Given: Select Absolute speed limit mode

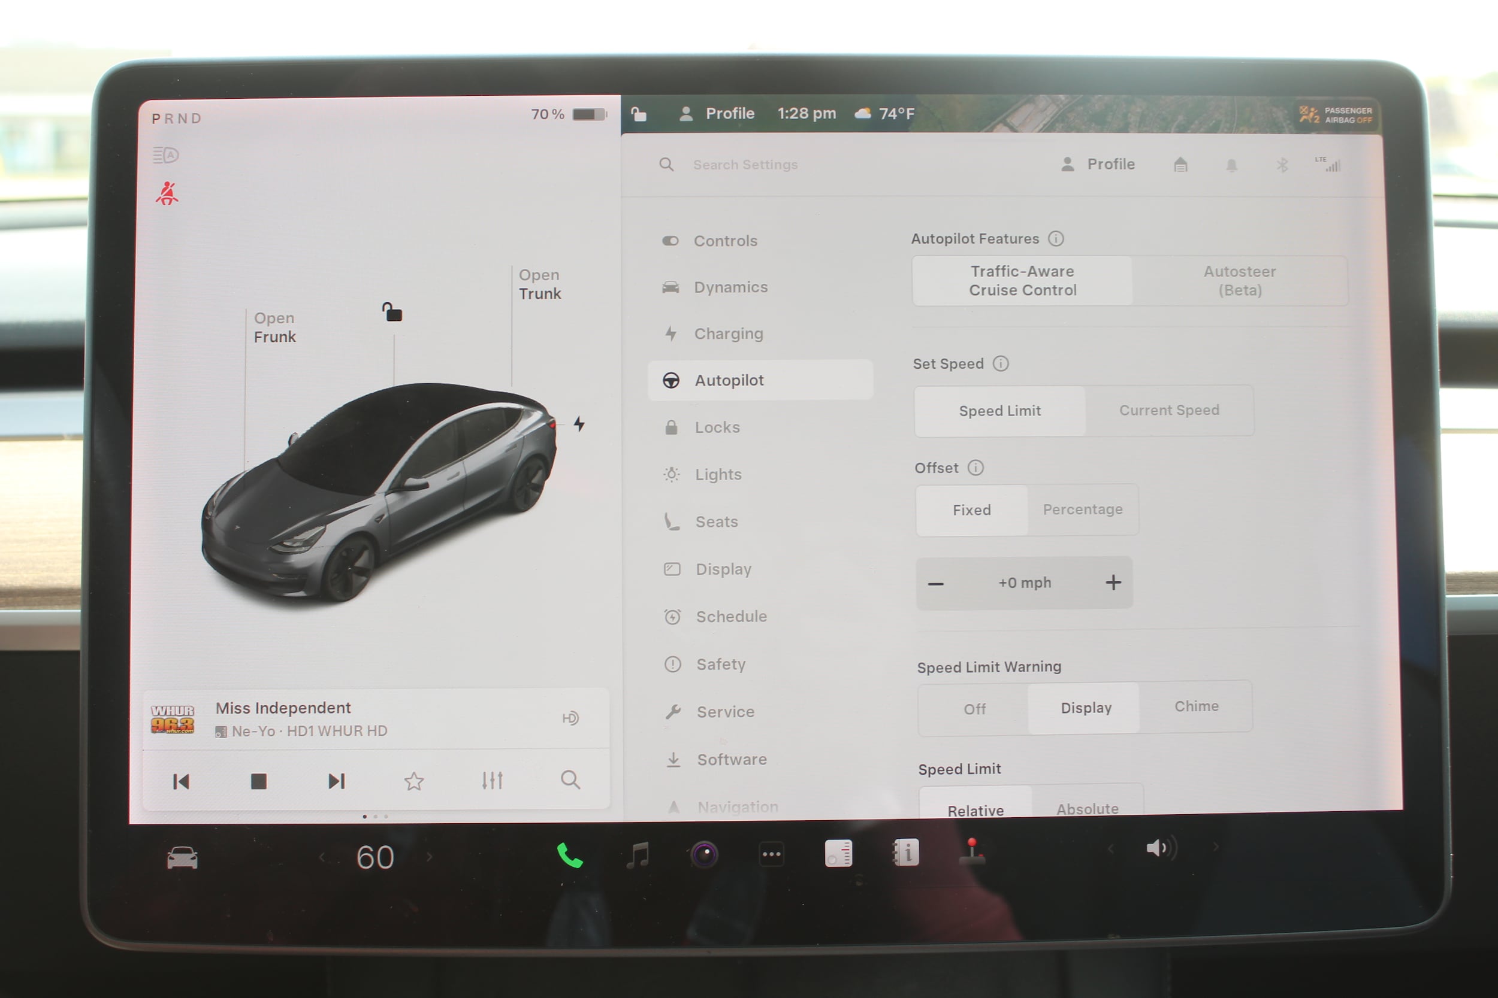Looking at the screenshot, I should click(1088, 807).
